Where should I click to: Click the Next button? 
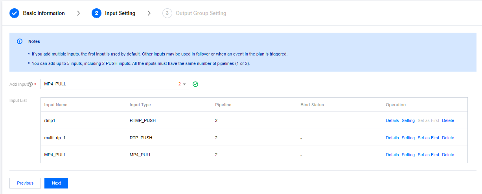[x=56, y=183]
